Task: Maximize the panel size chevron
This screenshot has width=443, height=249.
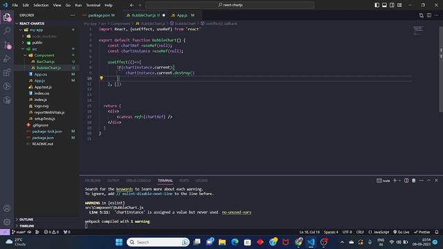Action: 429,181
